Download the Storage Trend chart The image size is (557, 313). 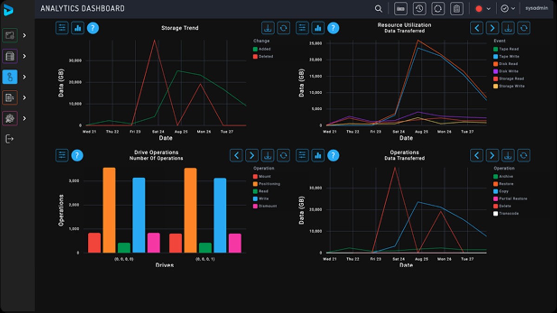click(268, 28)
